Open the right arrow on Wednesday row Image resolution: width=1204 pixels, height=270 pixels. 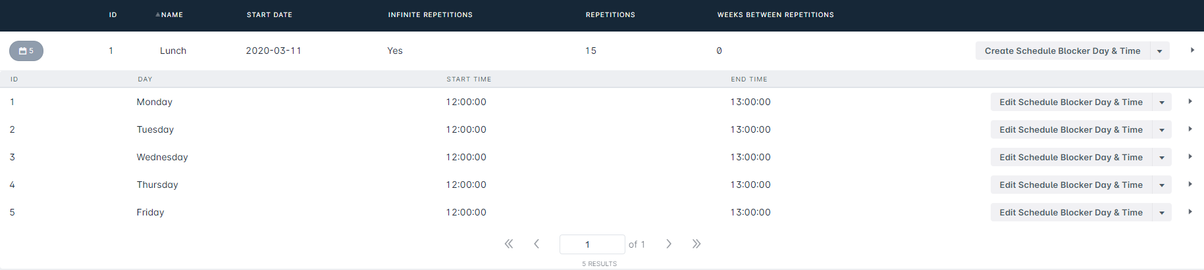pos(1190,156)
